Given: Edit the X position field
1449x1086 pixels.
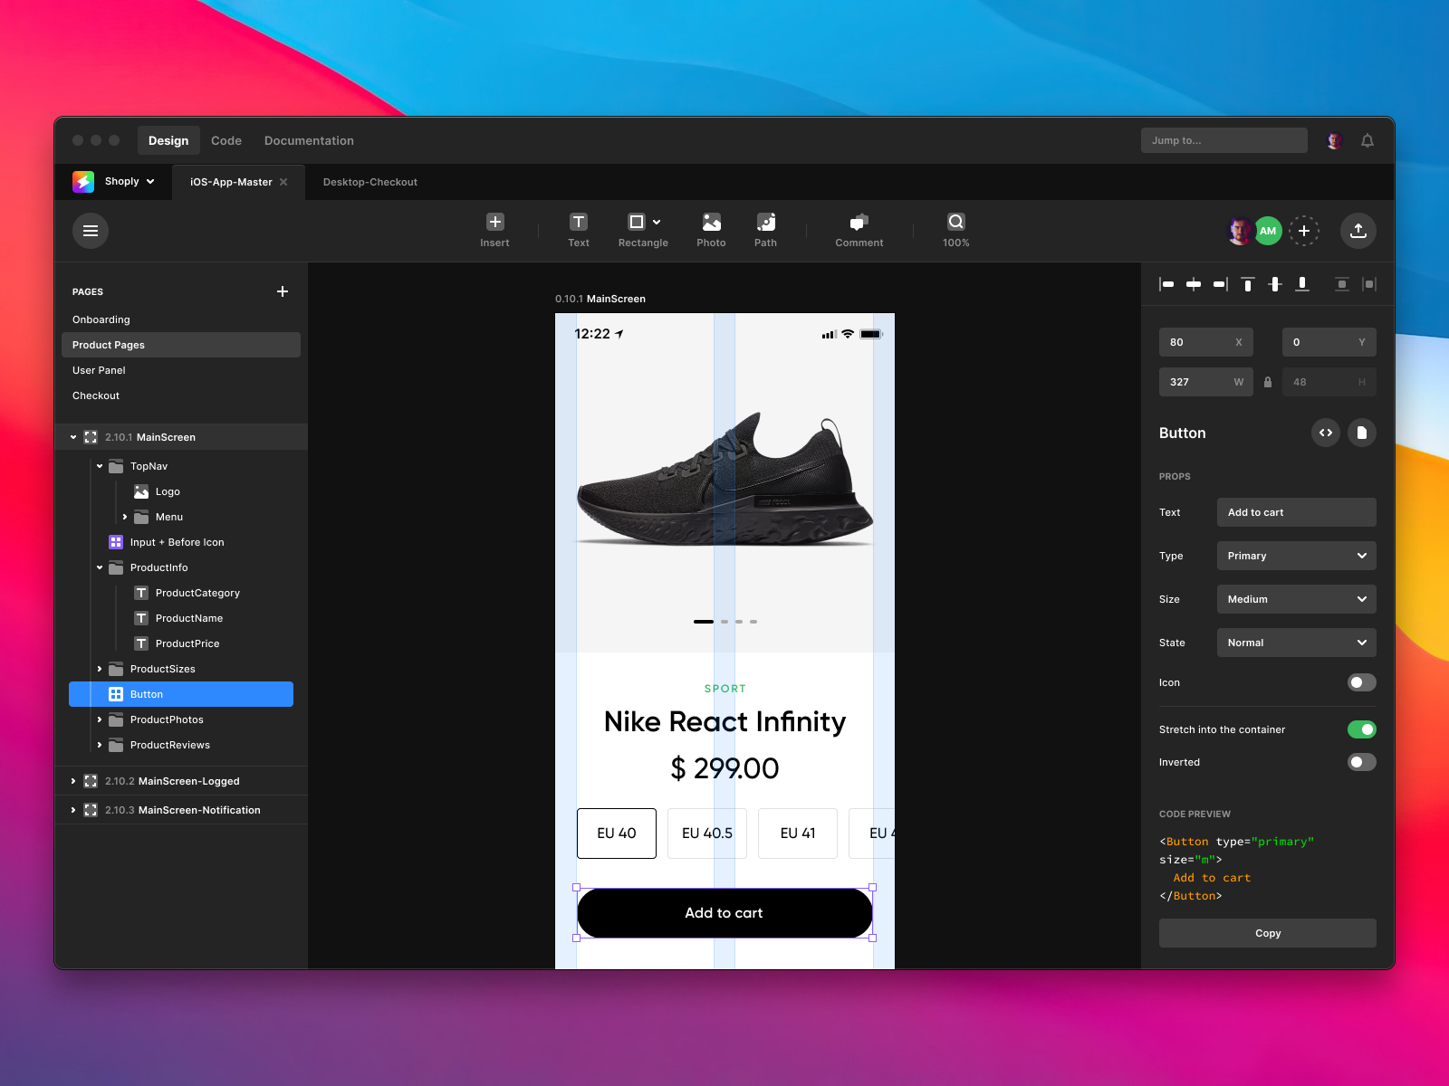Looking at the screenshot, I should pyautogui.click(x=1206, y=342).
